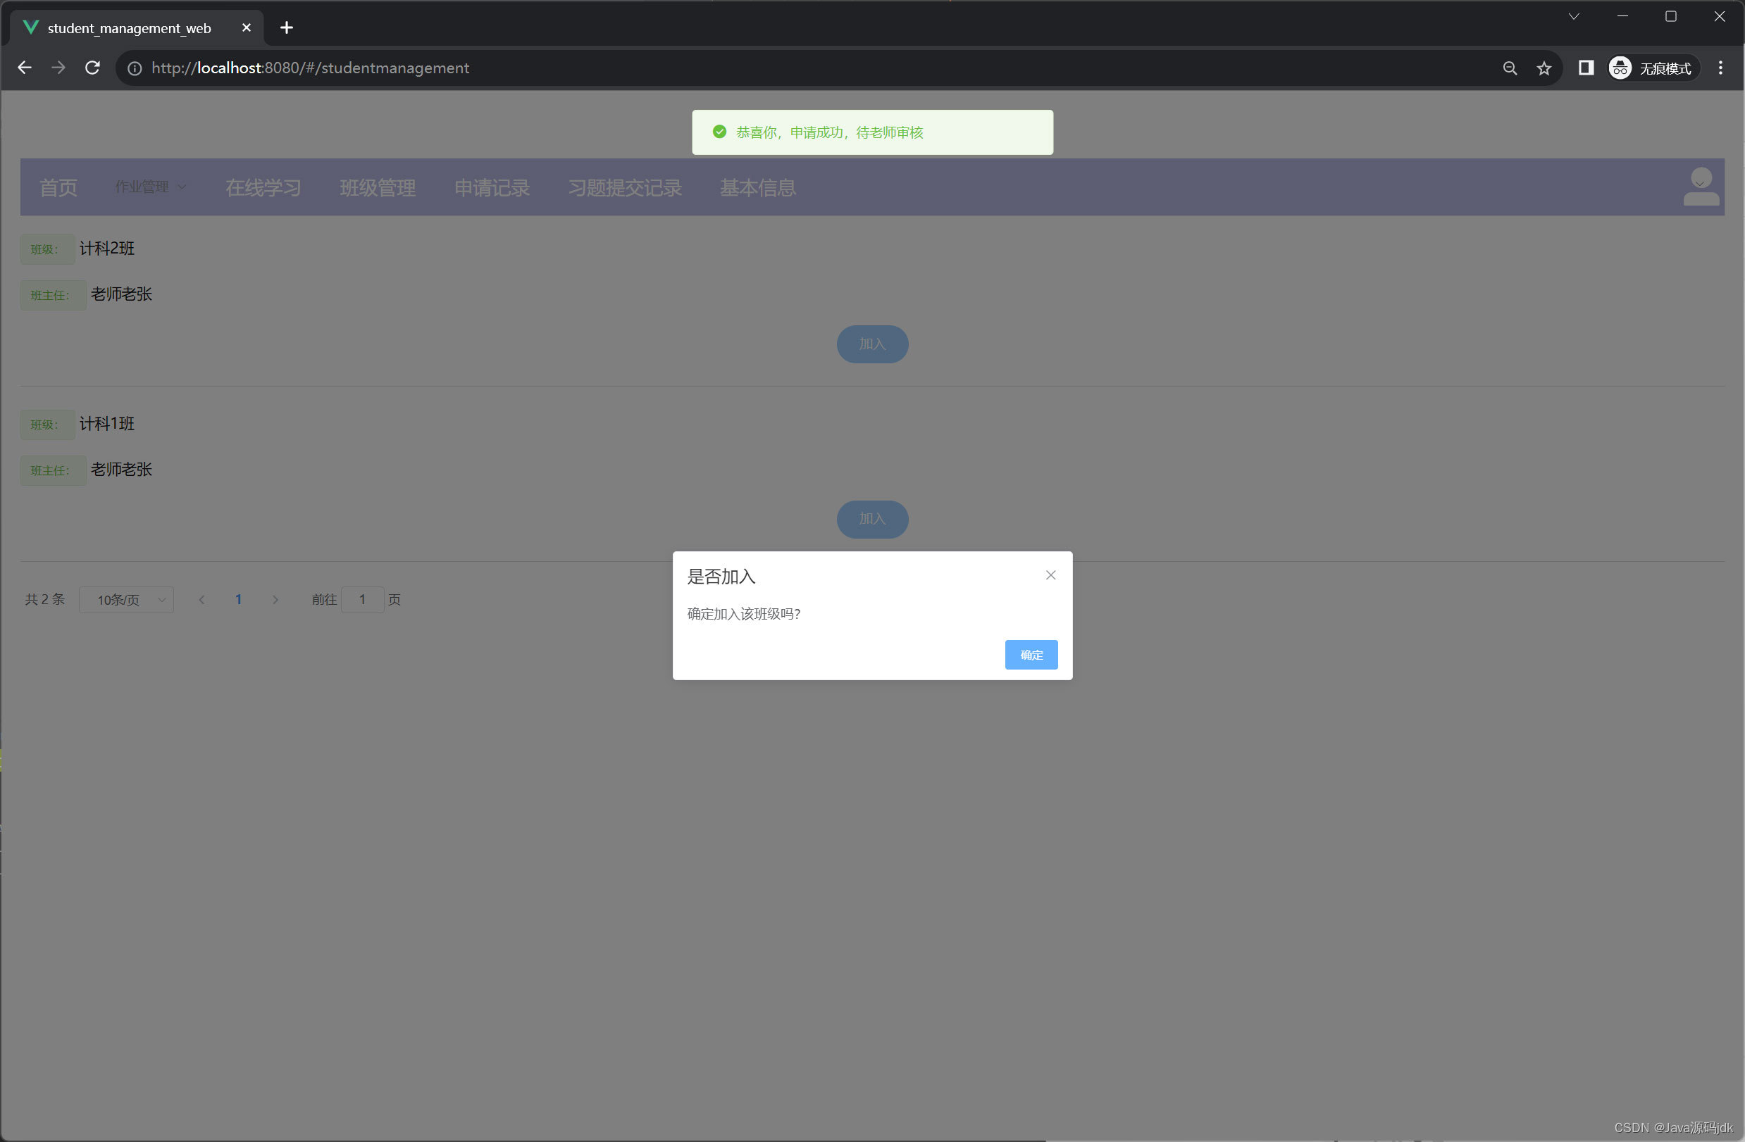Click the user avatar icon in navbar
This screenshot has width=1745, height=1142.
(x=1701, y=187)
